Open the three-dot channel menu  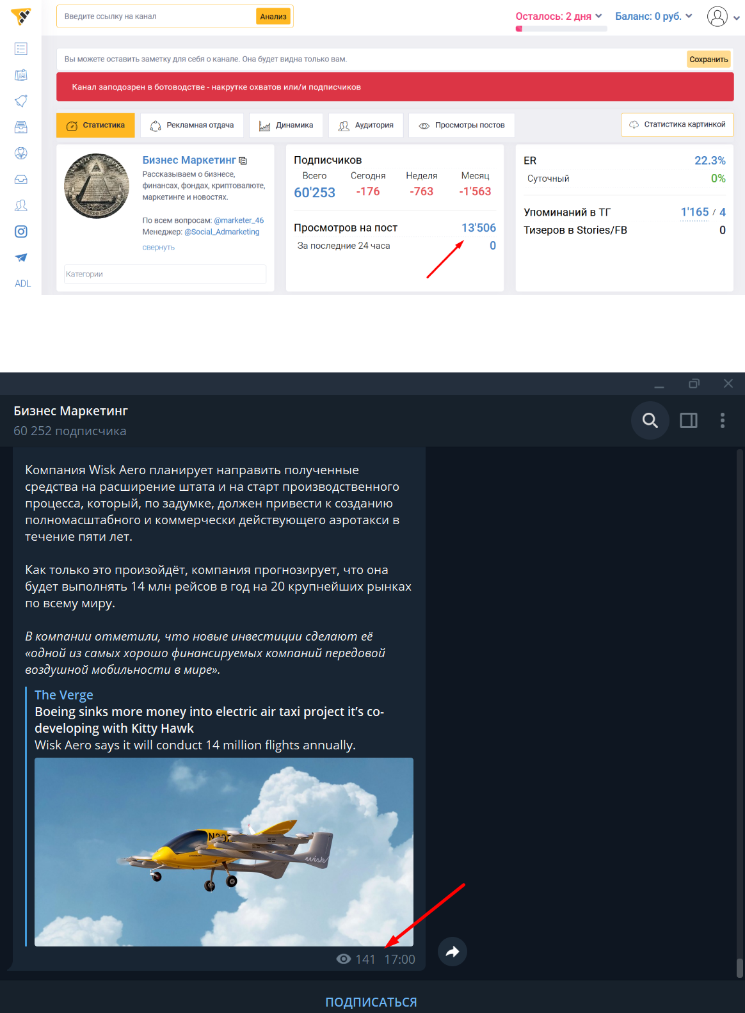pos(723,420)
